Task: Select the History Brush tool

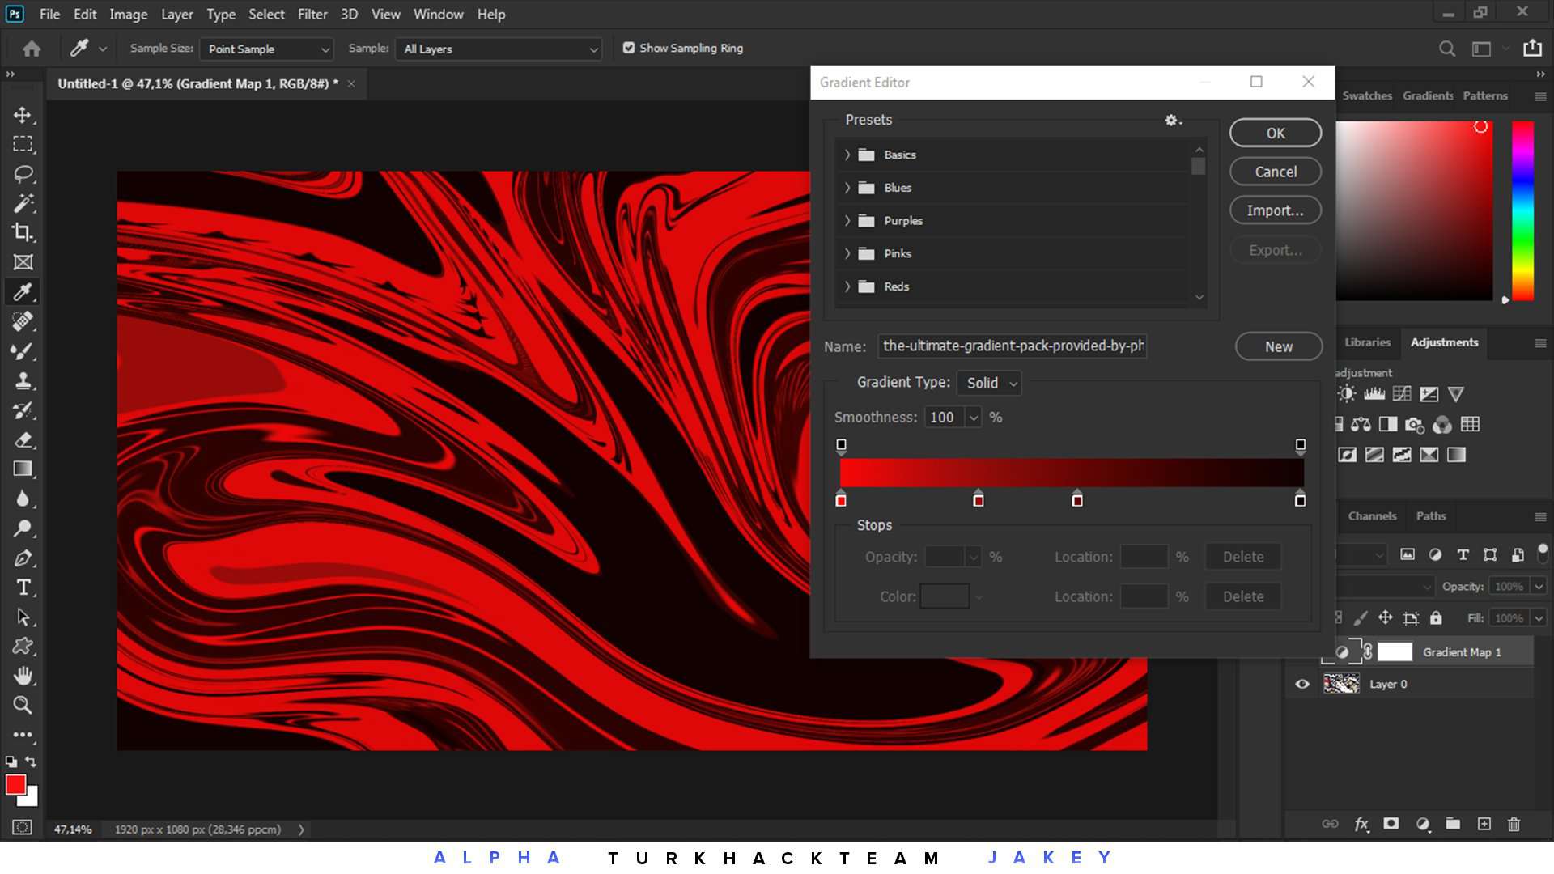Action: point(23,409)
